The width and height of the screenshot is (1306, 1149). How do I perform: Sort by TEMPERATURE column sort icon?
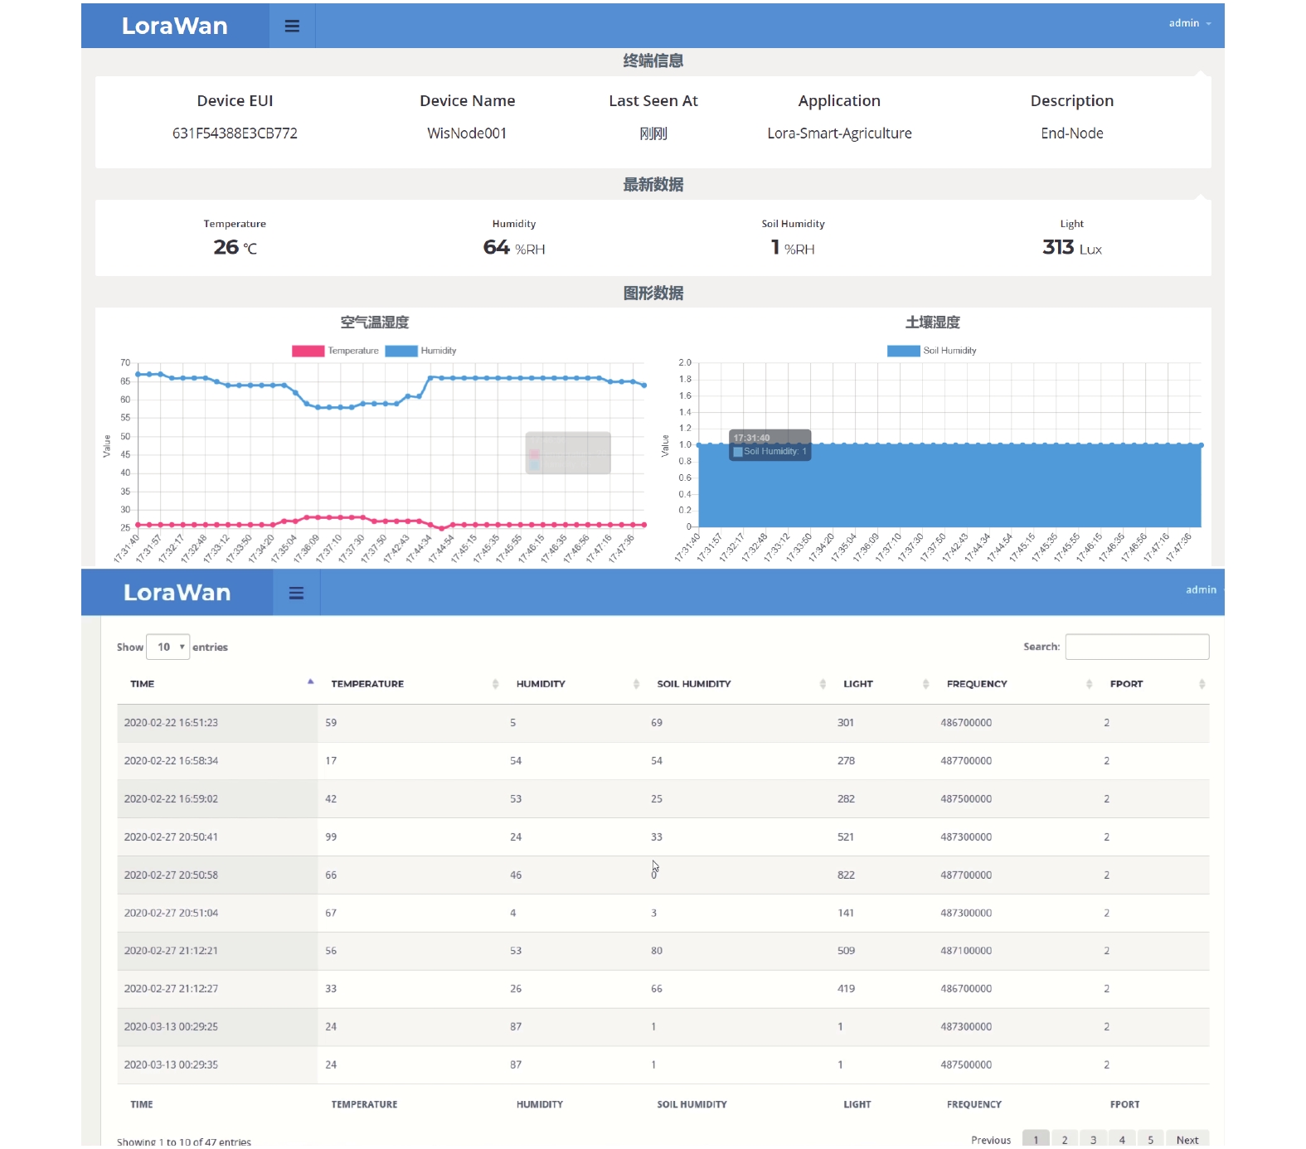click(x=495, y=684)
